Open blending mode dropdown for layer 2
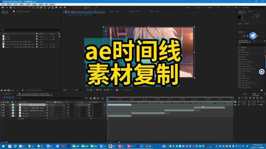Viewport: 266px width, 149px height. point(70,108)
